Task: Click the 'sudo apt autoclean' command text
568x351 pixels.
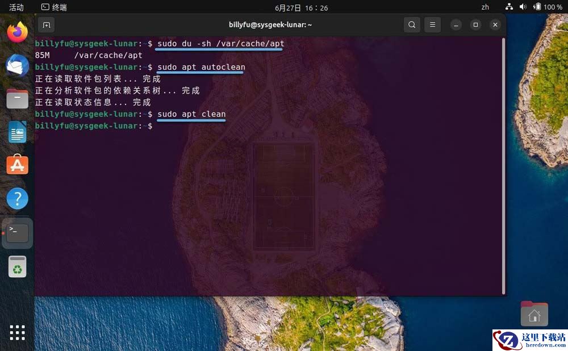Action: pyautogui.click(x=202, y=67)
